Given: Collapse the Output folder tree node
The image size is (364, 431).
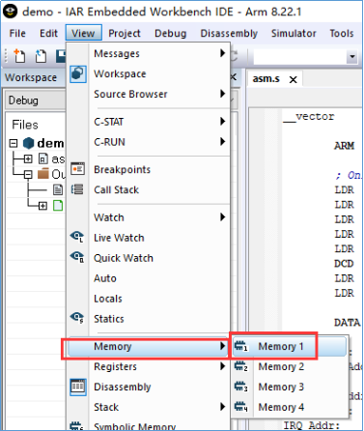Looking at the screenshot, I should [x=28, y=174].
